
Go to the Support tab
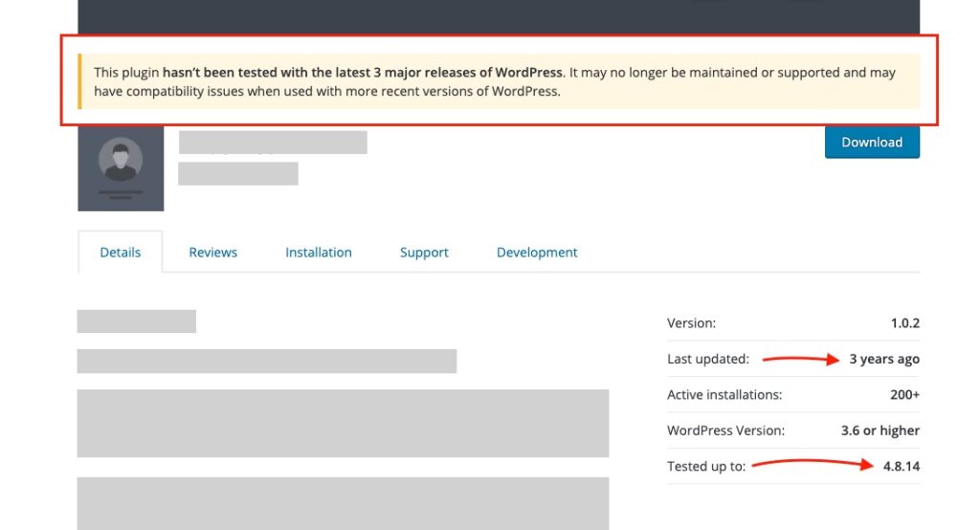click(424, 252)
